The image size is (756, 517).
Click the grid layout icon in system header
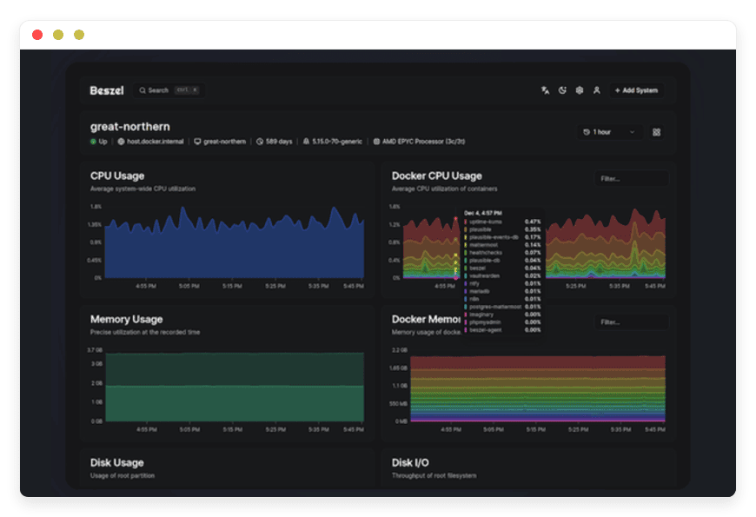pyautogui.click(x=656, y=132)
